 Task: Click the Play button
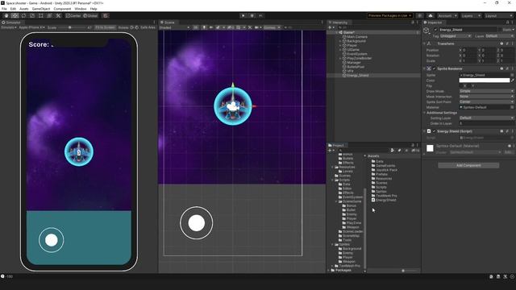point(243,15)
